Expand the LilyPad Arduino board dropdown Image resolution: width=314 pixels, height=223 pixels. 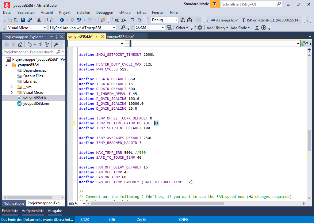click(114, 28)
